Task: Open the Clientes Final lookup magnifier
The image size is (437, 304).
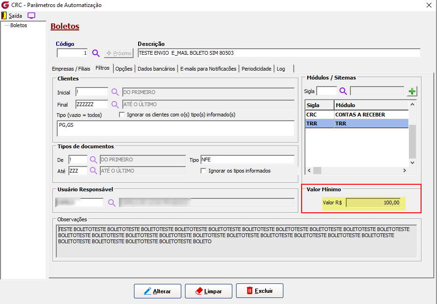Action: 115,104
